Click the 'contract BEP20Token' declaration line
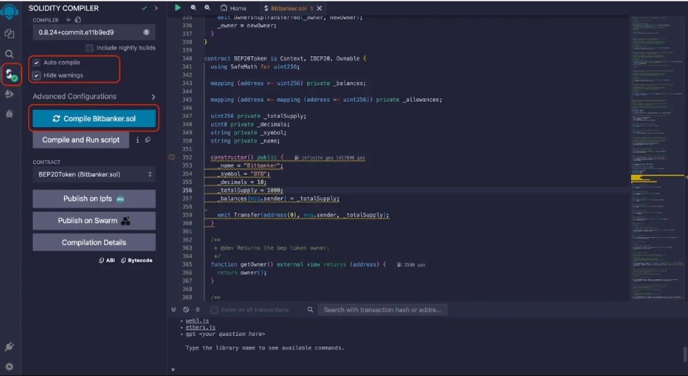The height and width of the screenshot is (376, 688). (x=285, y=58)
